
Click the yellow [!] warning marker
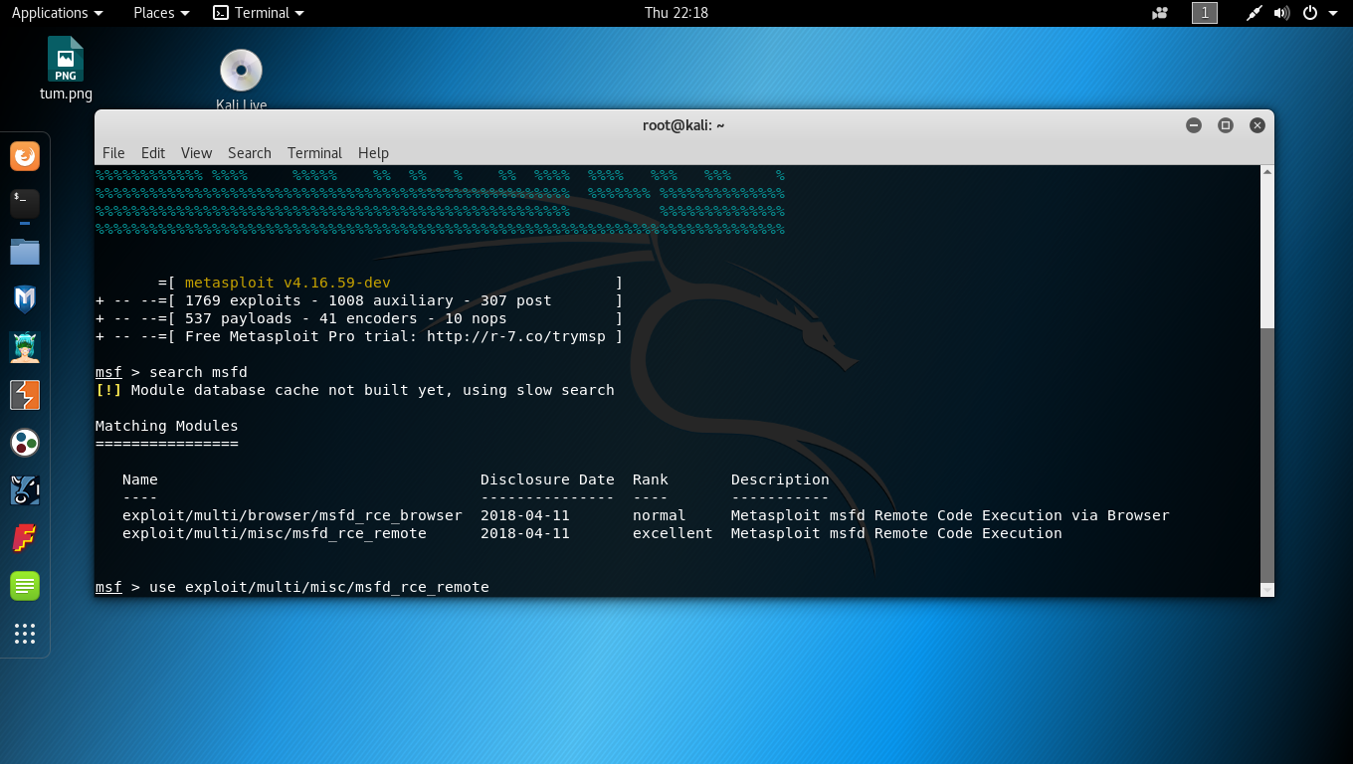[108, 391]
